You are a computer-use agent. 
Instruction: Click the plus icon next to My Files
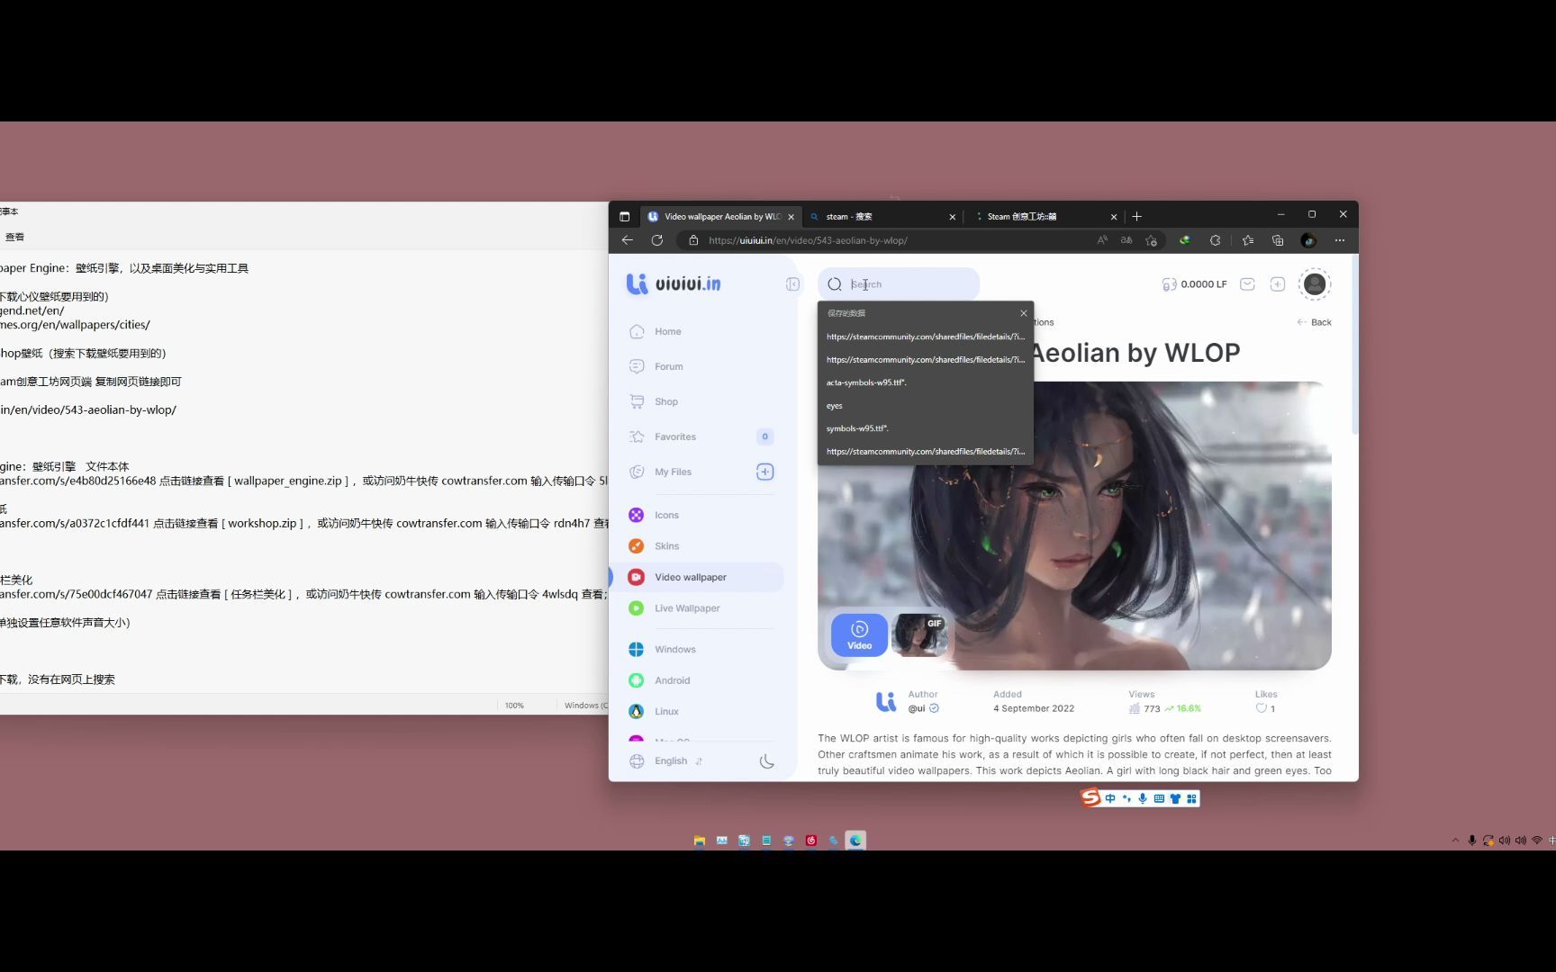tap(764, 472)
